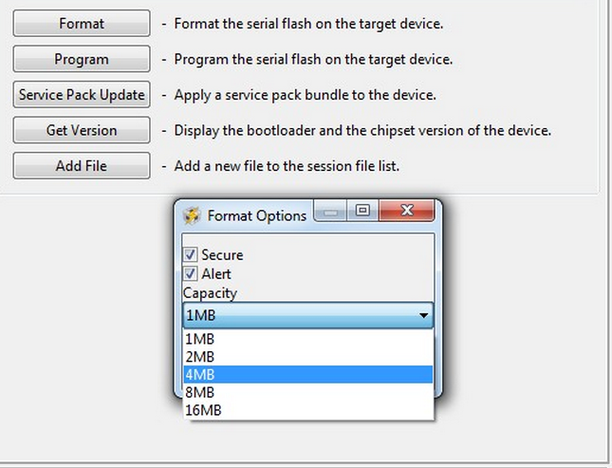Open Service Pack Update
612x468 pixels.
click(82, 95)
